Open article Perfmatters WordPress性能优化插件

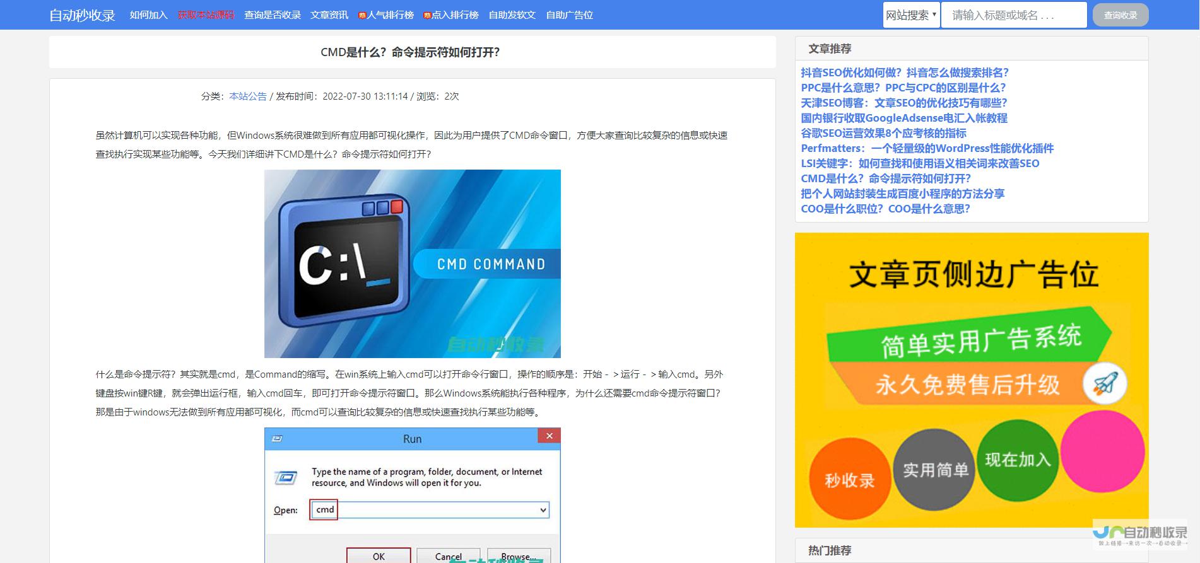click(927, 148)
